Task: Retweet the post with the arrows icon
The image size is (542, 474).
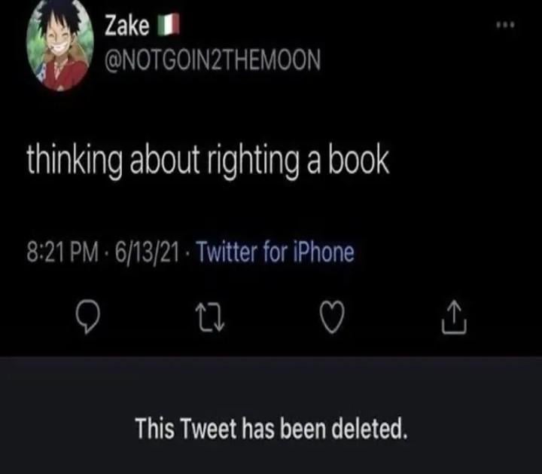Action: [x=210, y=317]
